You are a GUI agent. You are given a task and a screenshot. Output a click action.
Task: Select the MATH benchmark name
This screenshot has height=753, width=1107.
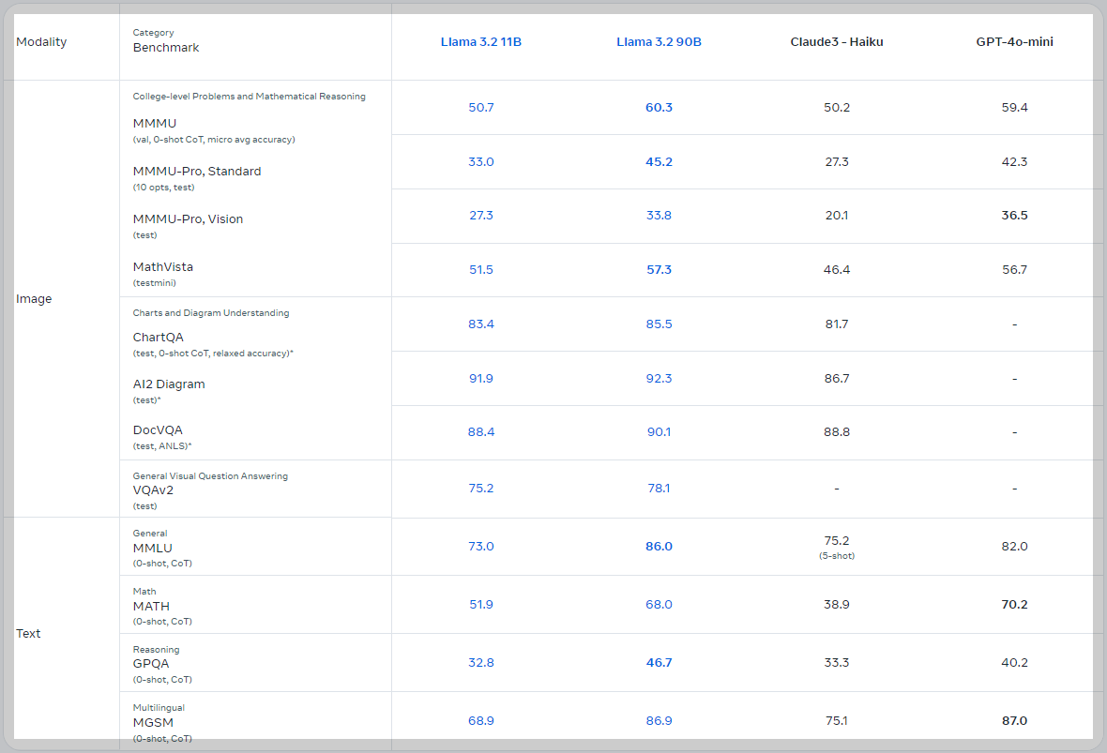tap(151, 606)
